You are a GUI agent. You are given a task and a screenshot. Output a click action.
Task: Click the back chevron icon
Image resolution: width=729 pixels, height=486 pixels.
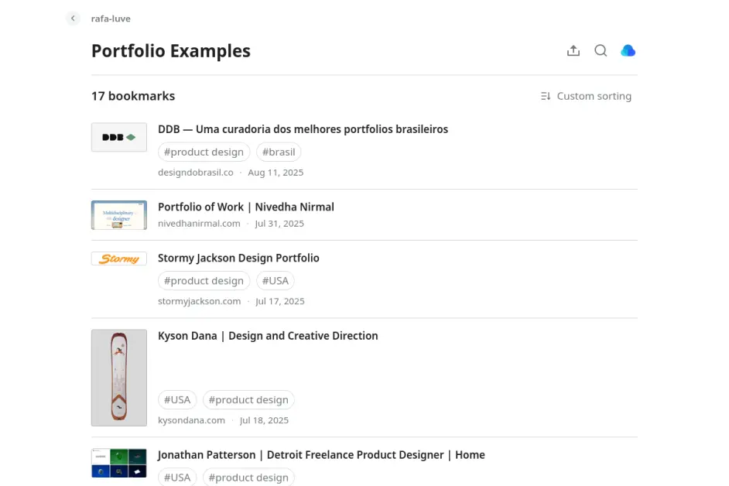click(x=73, y=19)
